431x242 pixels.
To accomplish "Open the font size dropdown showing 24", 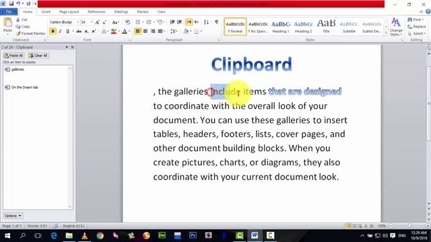I will click(92, 22).
